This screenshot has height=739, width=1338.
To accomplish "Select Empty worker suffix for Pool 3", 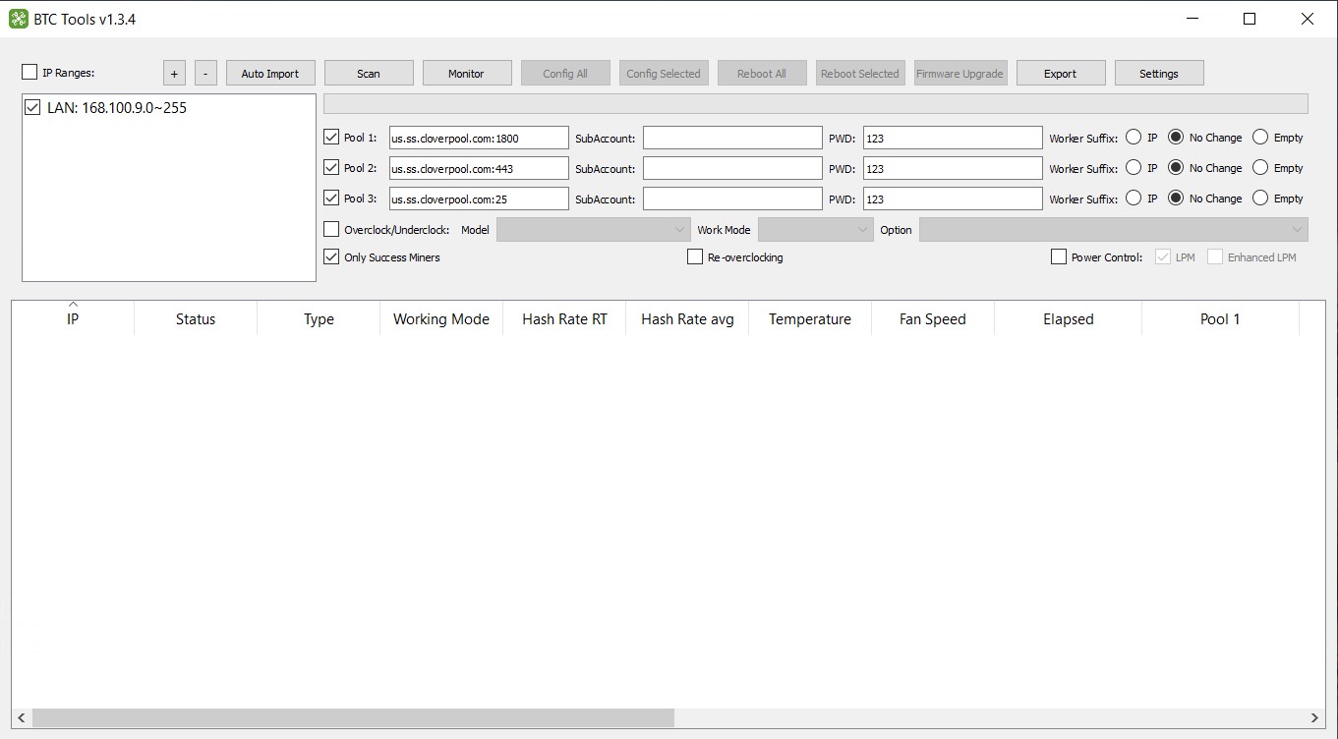I will tap(1260, 199).
